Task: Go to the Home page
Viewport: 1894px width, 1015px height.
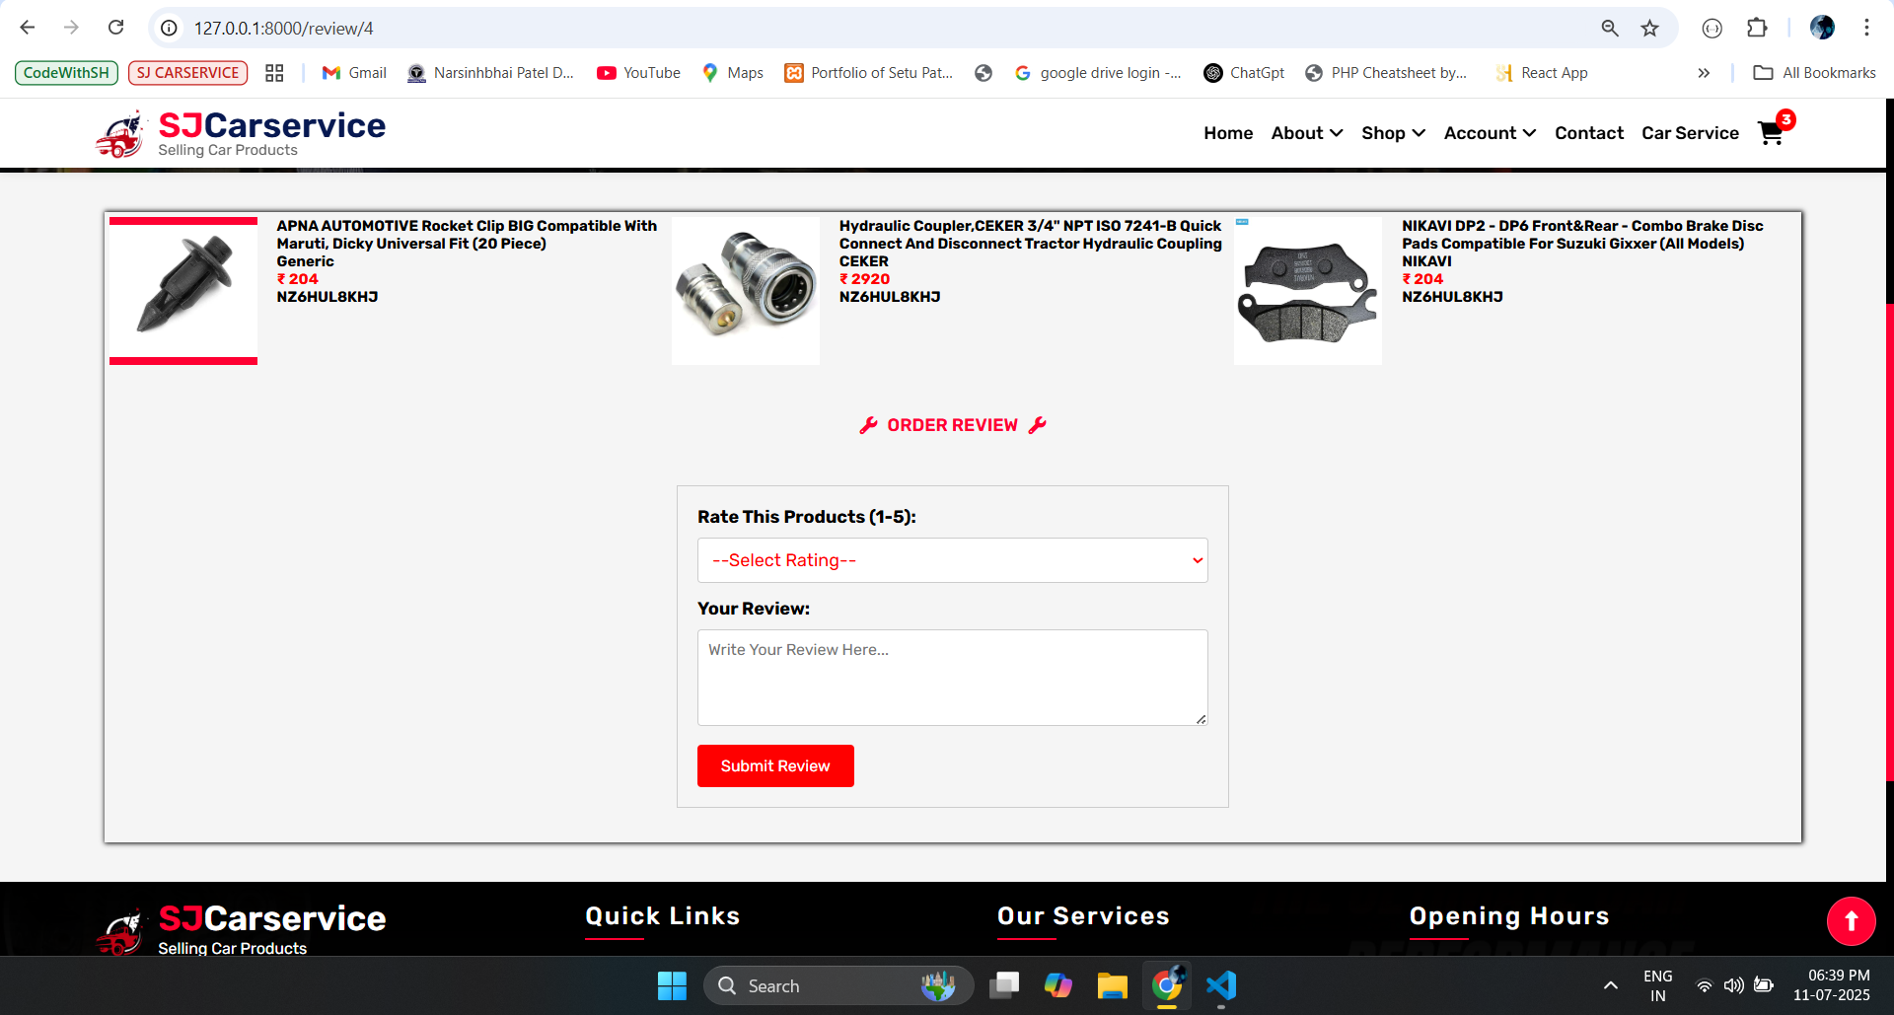Action: point(1227,133)
